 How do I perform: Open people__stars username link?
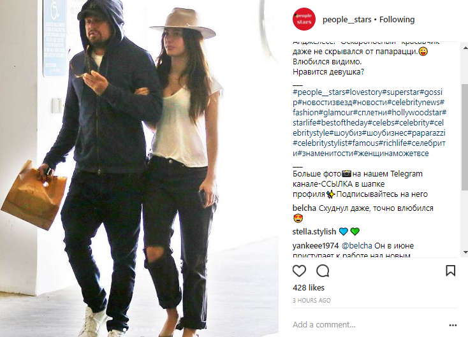click(x=347, y=20)
